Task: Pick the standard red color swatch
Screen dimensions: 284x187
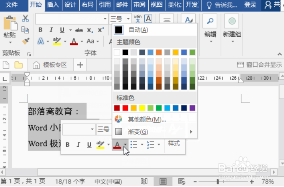Action: (125, 108)
